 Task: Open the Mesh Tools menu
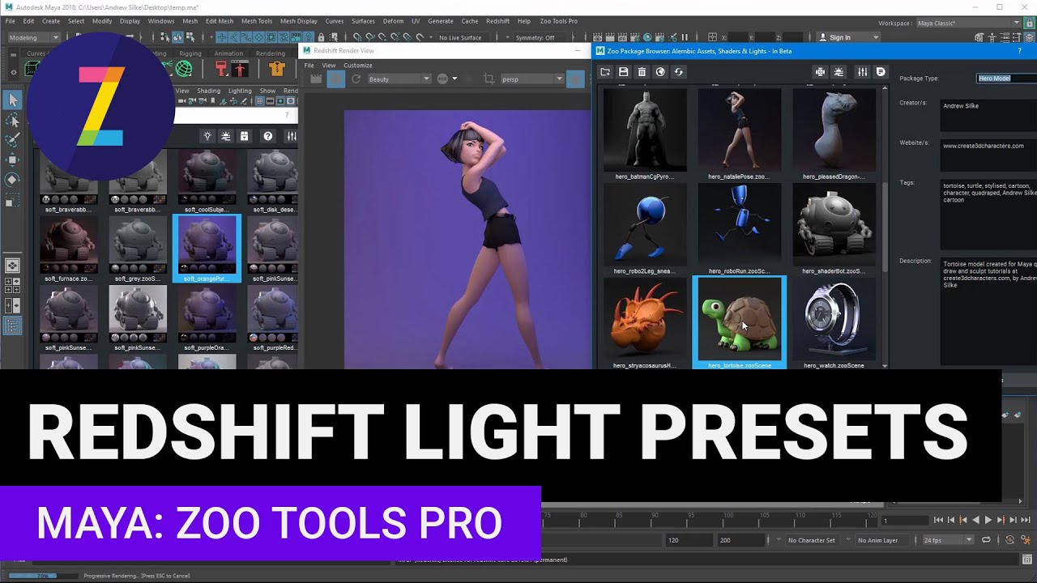[257, 21]
